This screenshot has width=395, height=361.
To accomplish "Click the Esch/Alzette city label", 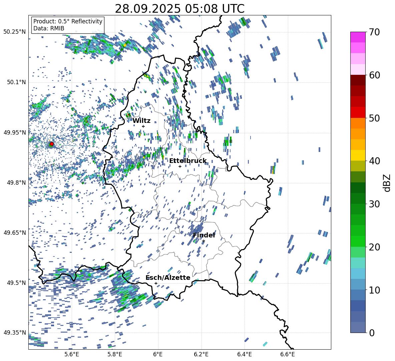I will click(x=168, y=278).
